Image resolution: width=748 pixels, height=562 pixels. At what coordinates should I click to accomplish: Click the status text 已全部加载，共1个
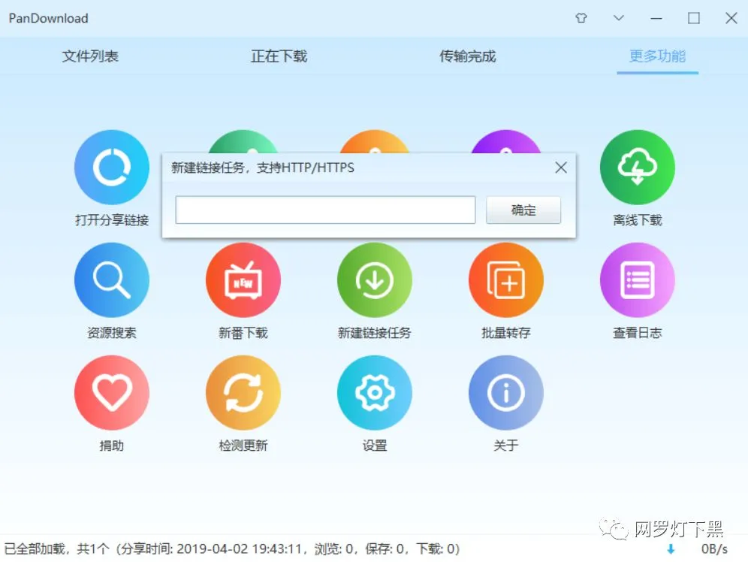57,549
